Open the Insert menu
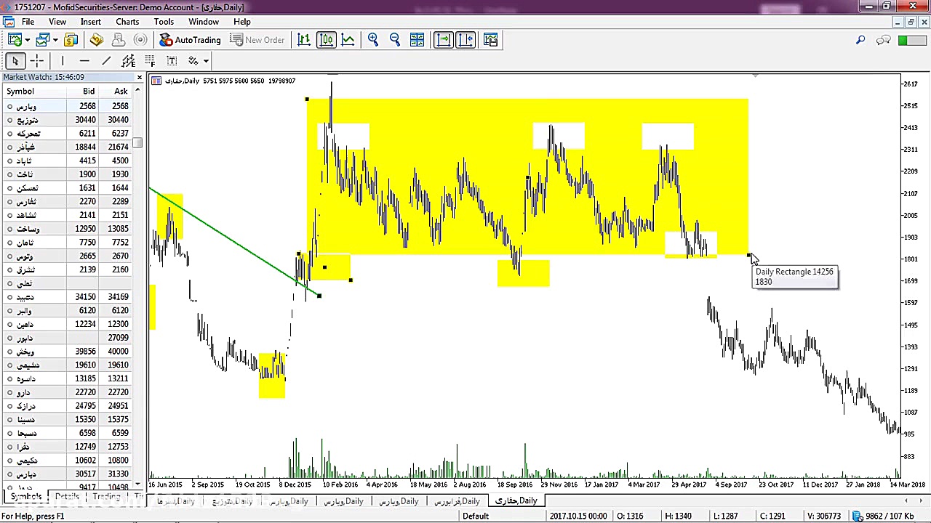Screen dimensions: 931x523 (x=91, y=22)
